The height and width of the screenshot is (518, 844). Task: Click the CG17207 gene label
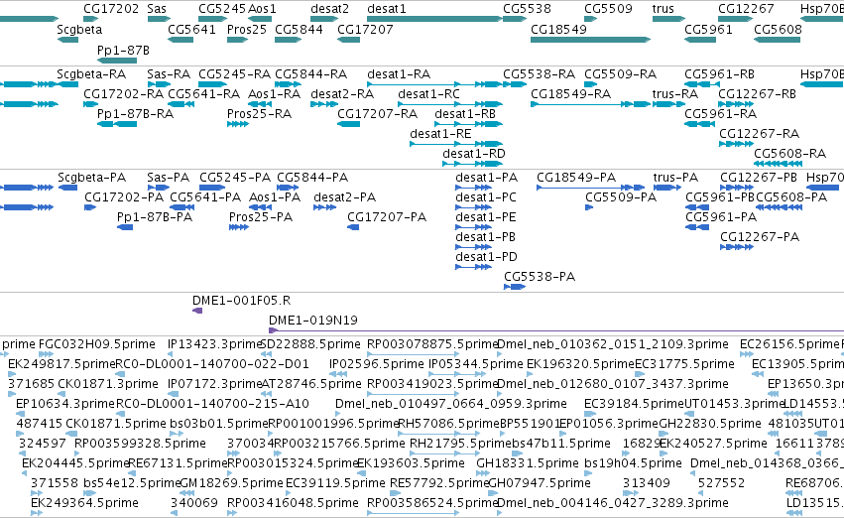(x=365, y=30)
